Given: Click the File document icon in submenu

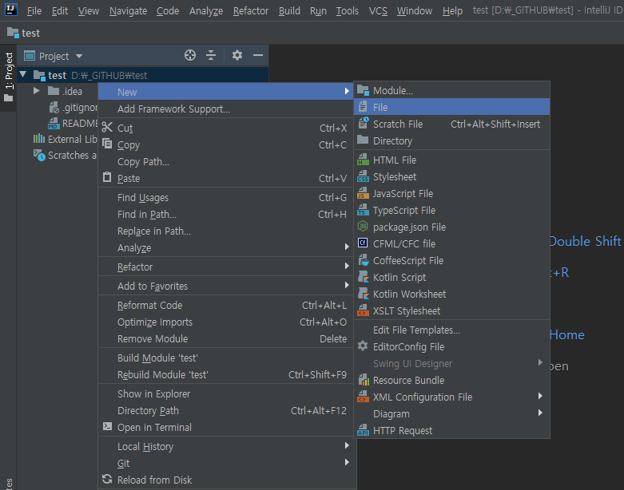Looking at the screenshot, I should coord(363,107).
